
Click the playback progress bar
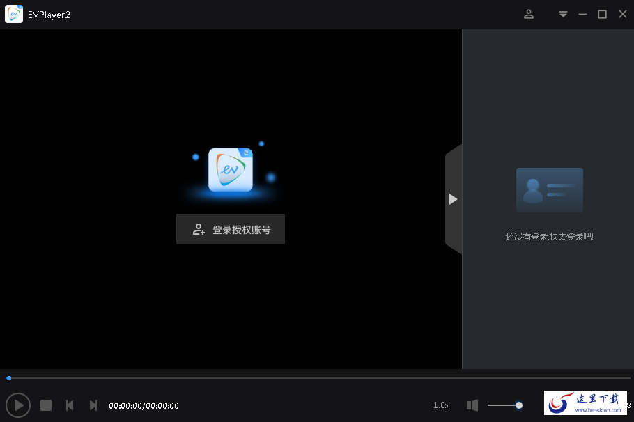tap(318, 378)
